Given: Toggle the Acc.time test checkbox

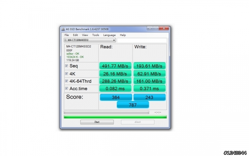Looking at the screenshot, I should 67,89.
